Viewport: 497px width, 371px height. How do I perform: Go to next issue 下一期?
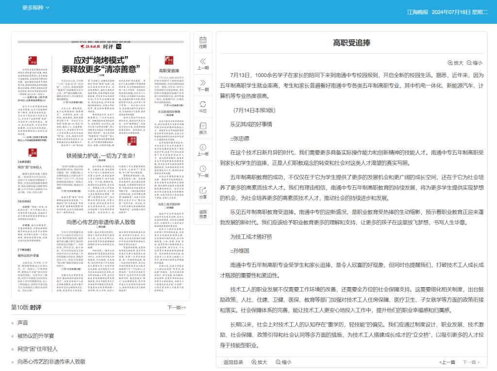pos(203,85)
